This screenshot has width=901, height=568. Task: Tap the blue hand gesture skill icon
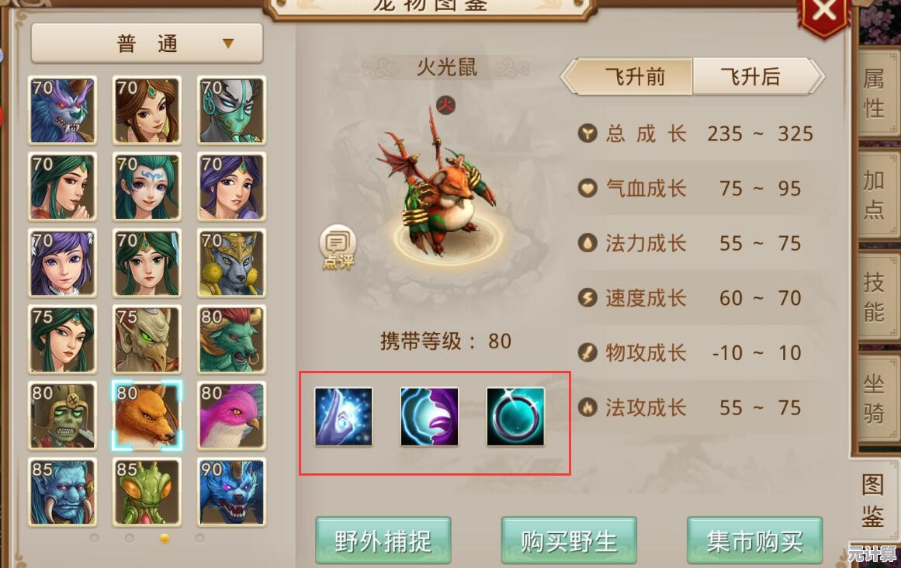pyautogui.click(x=344, y=417)
